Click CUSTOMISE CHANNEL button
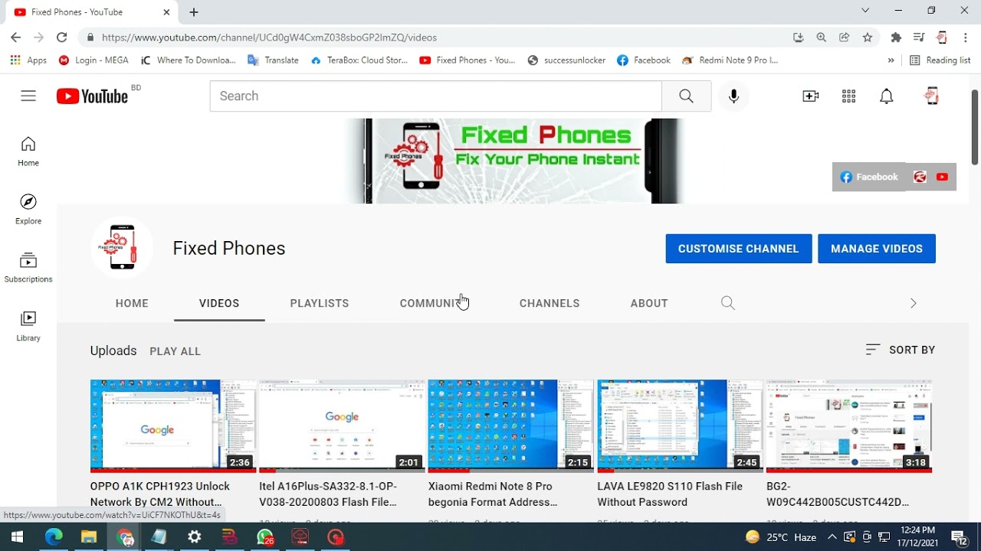 [x=739, y=249]
